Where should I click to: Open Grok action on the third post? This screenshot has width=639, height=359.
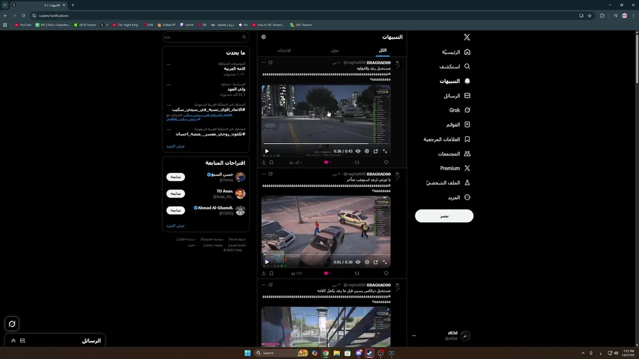[270, 285]
